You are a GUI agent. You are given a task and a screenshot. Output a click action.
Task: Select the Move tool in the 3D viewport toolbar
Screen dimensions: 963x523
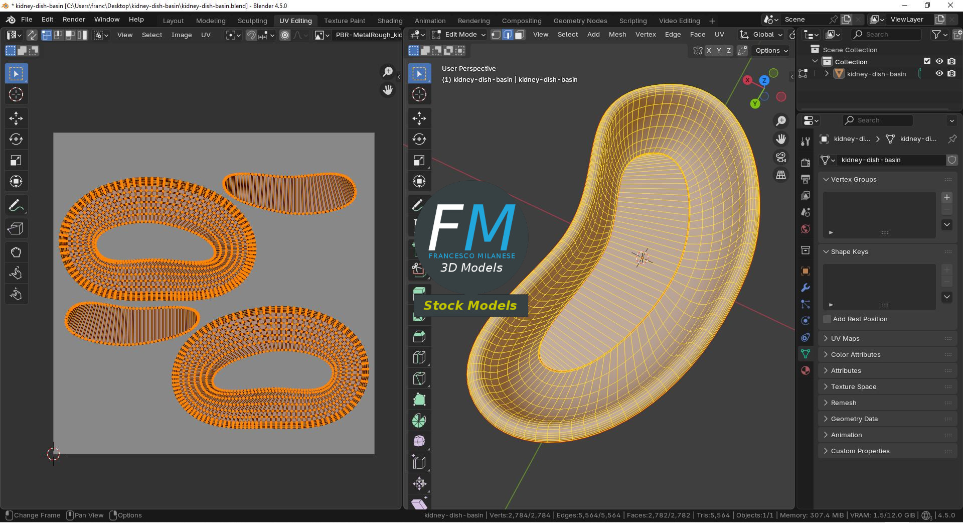419,118
